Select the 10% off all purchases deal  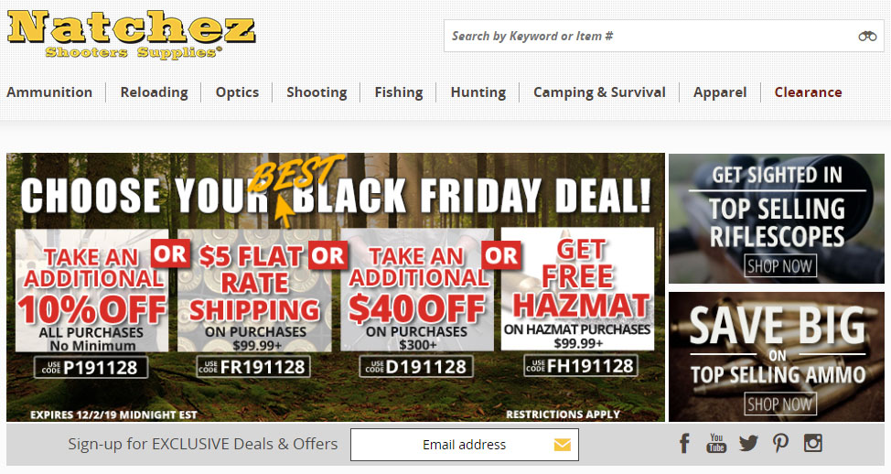tap(92, 290)
